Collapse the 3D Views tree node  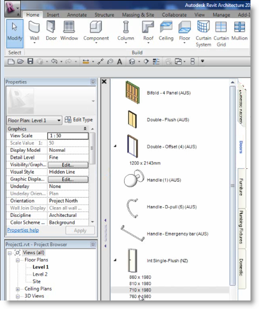pyautogui.click(x=18, y=296)
